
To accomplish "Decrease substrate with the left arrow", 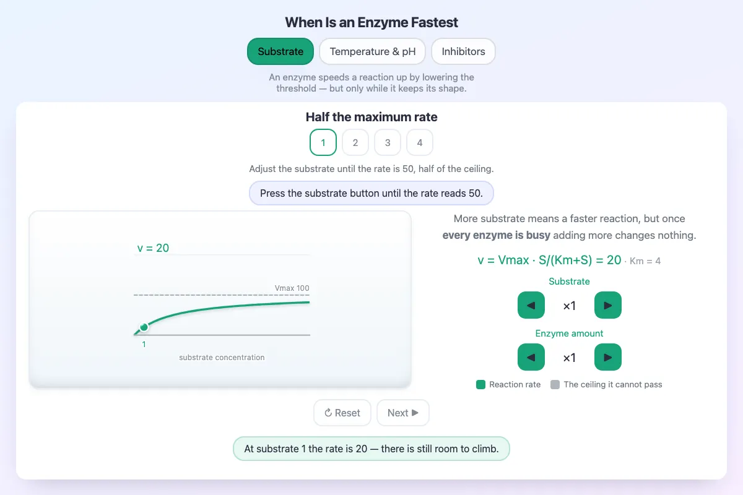I will coord(531,305).
